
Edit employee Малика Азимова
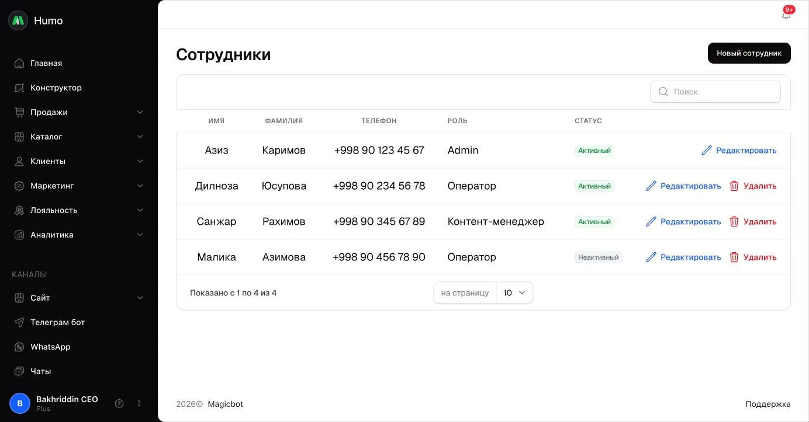click(x=683, y=257)
